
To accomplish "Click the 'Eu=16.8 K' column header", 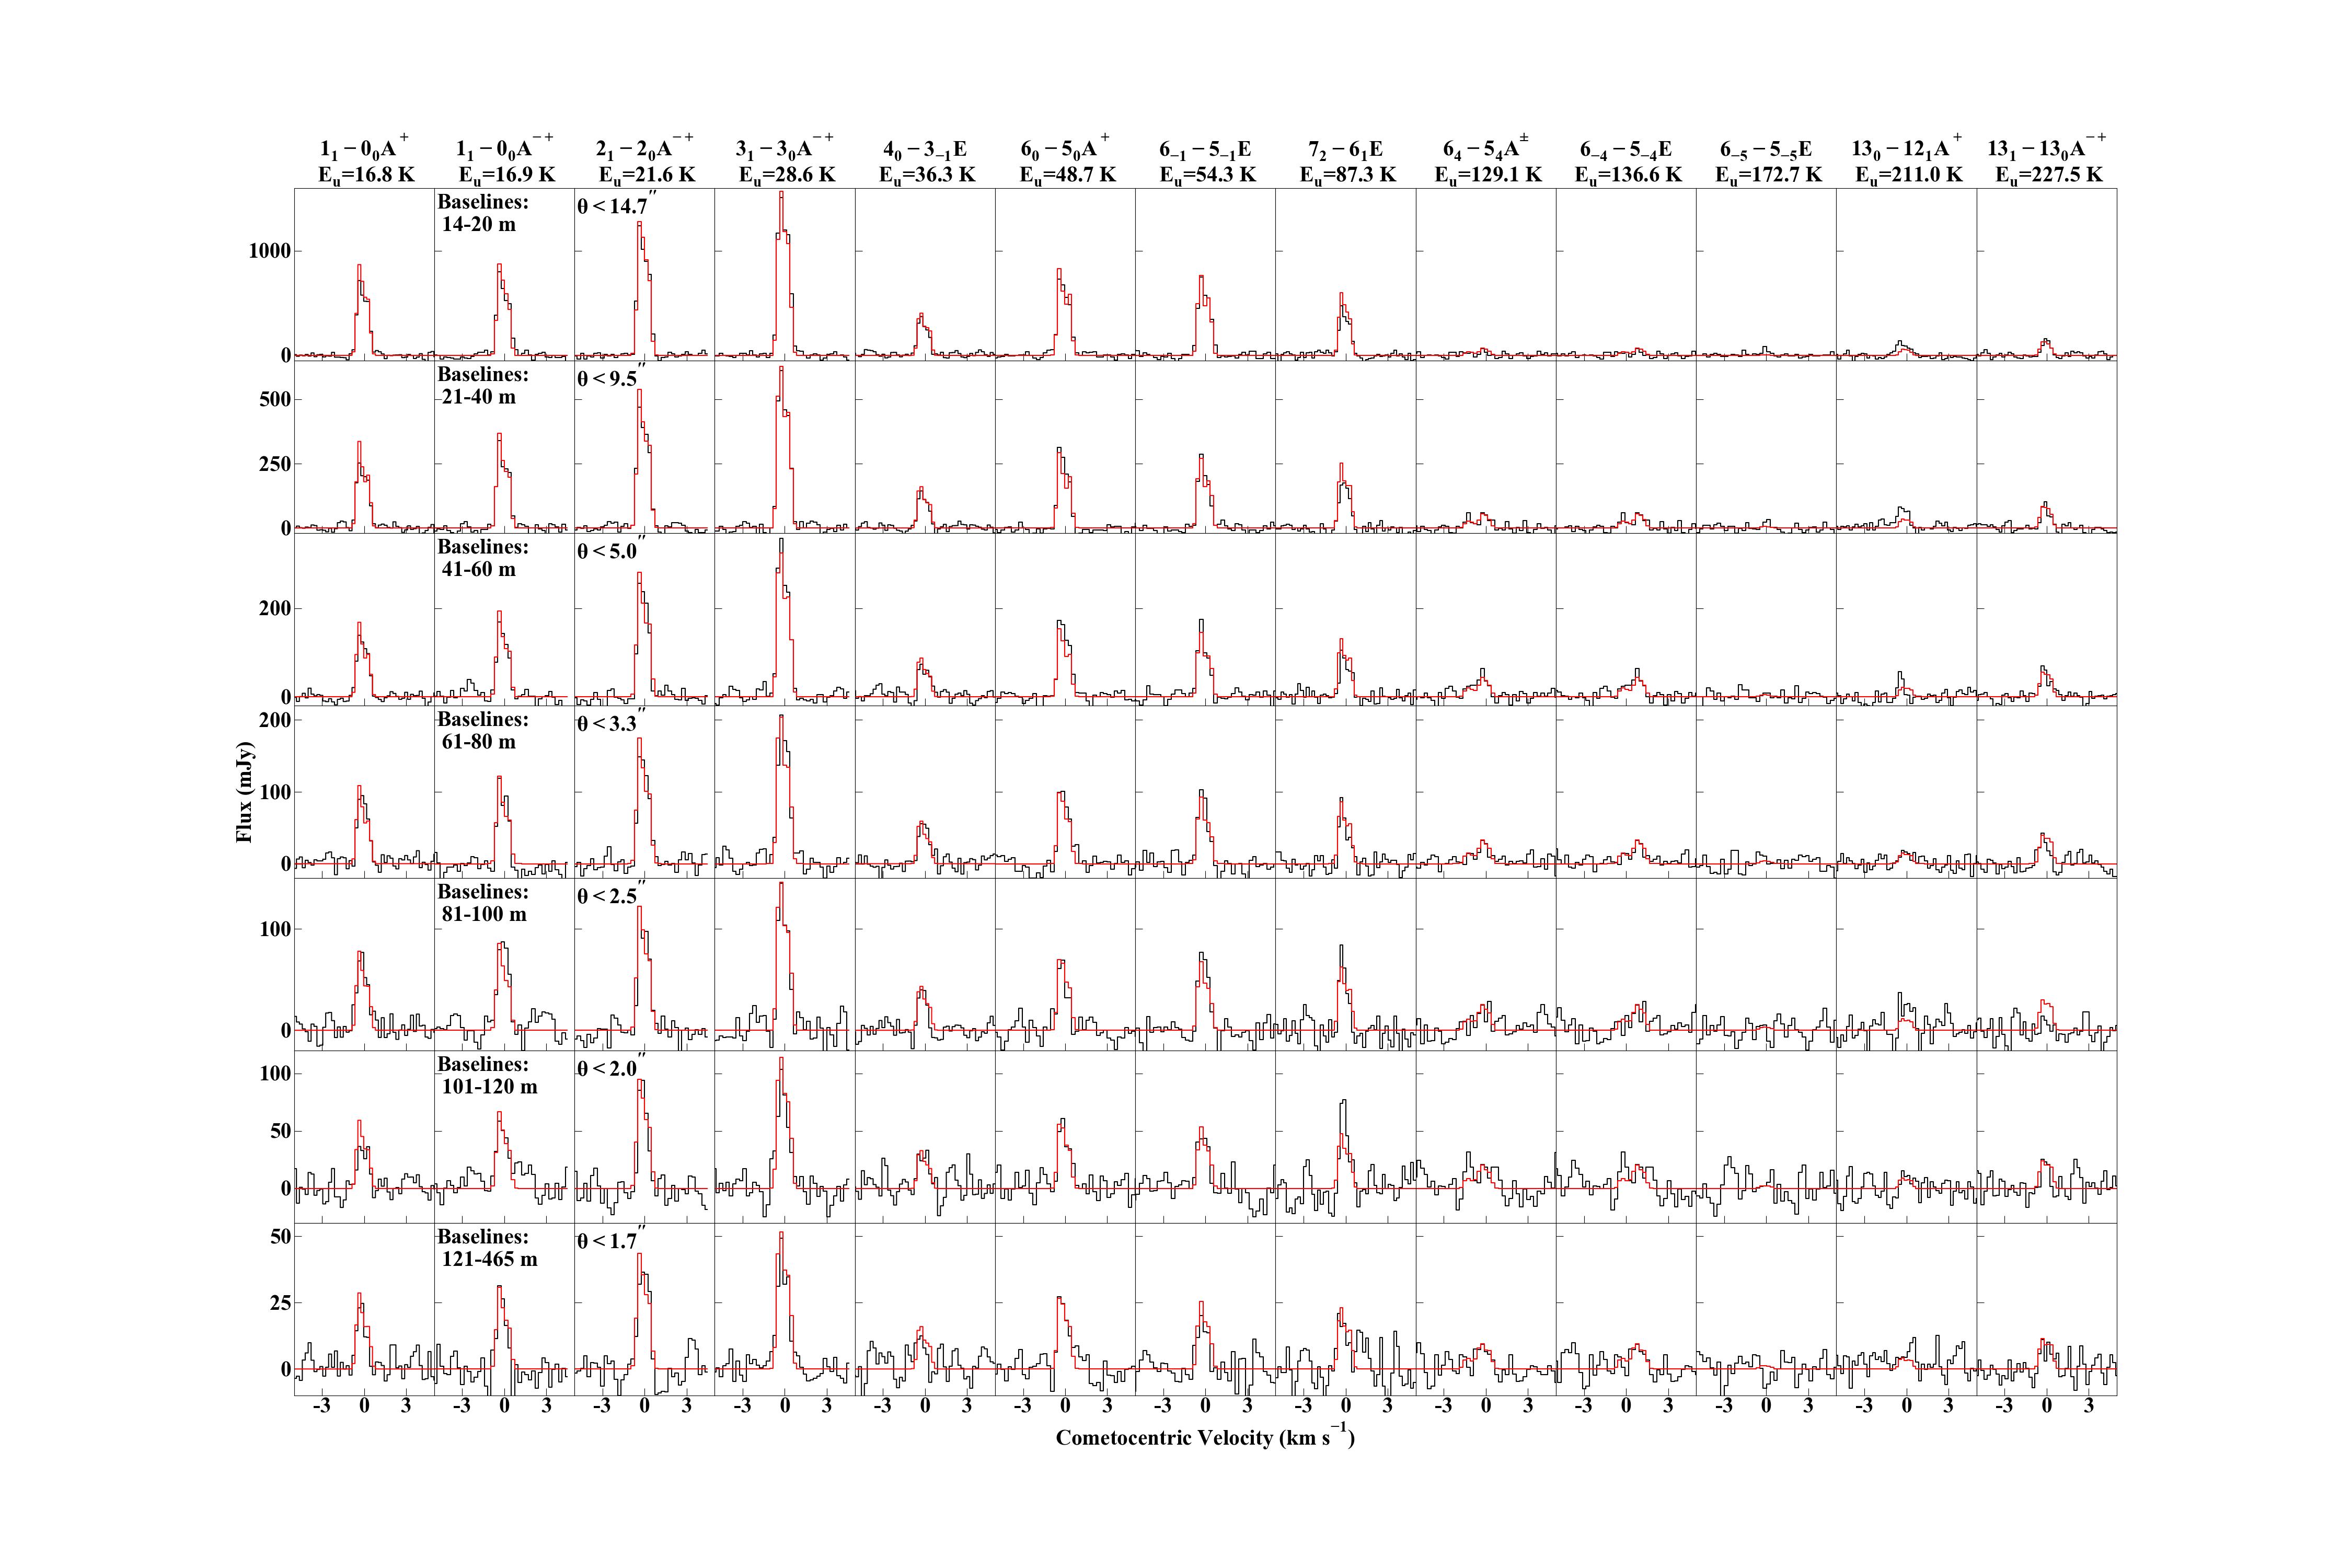I will (x=366, y=175).
